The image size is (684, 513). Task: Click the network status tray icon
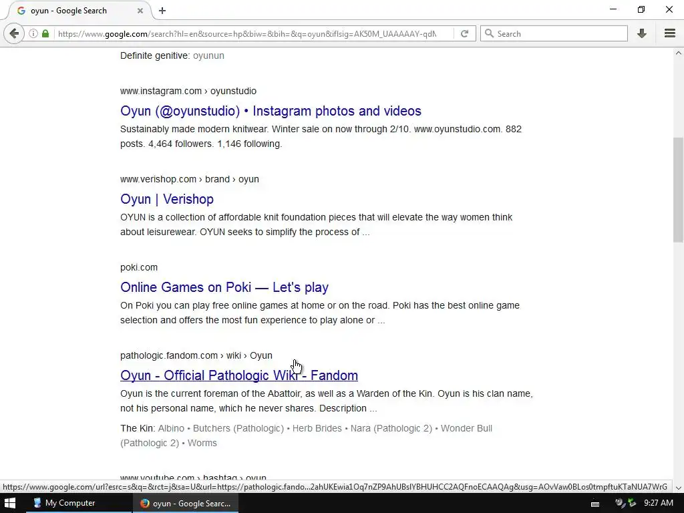[632, 503]
